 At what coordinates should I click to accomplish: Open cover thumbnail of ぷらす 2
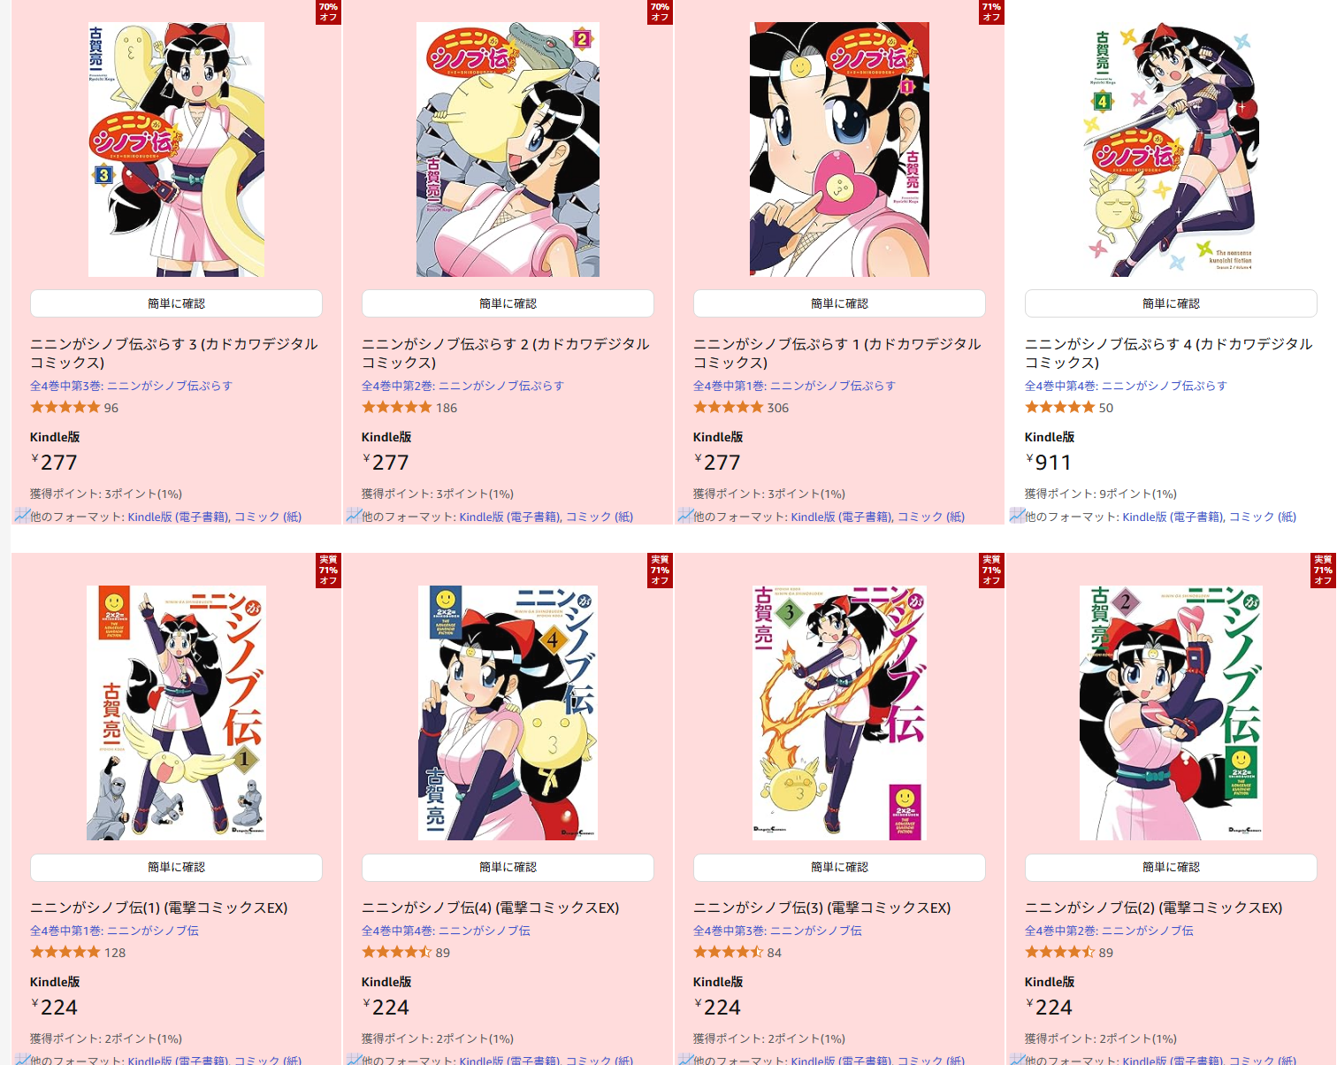(508, 149)
